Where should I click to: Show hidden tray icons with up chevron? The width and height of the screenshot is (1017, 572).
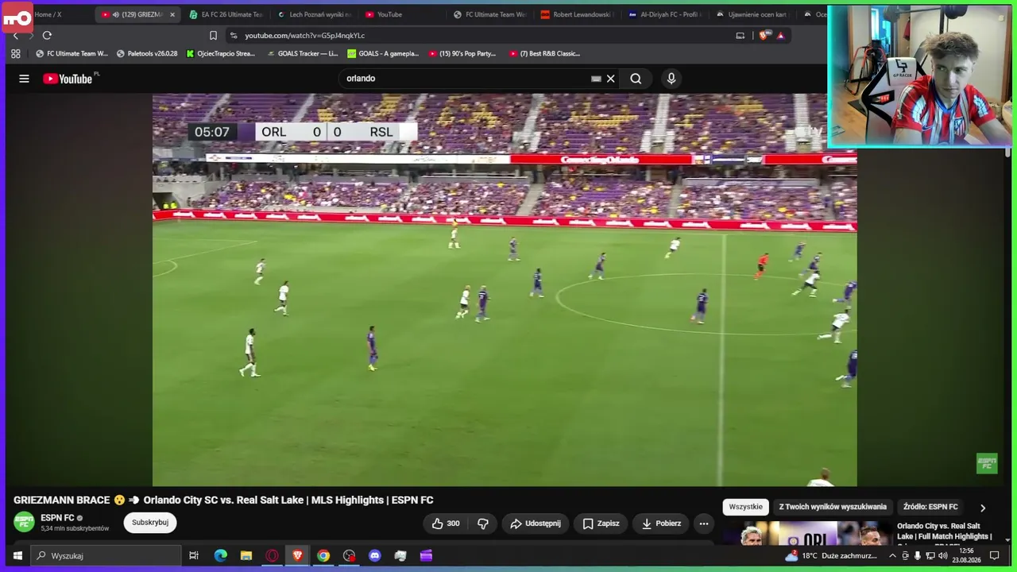click(x=892, y=555)
